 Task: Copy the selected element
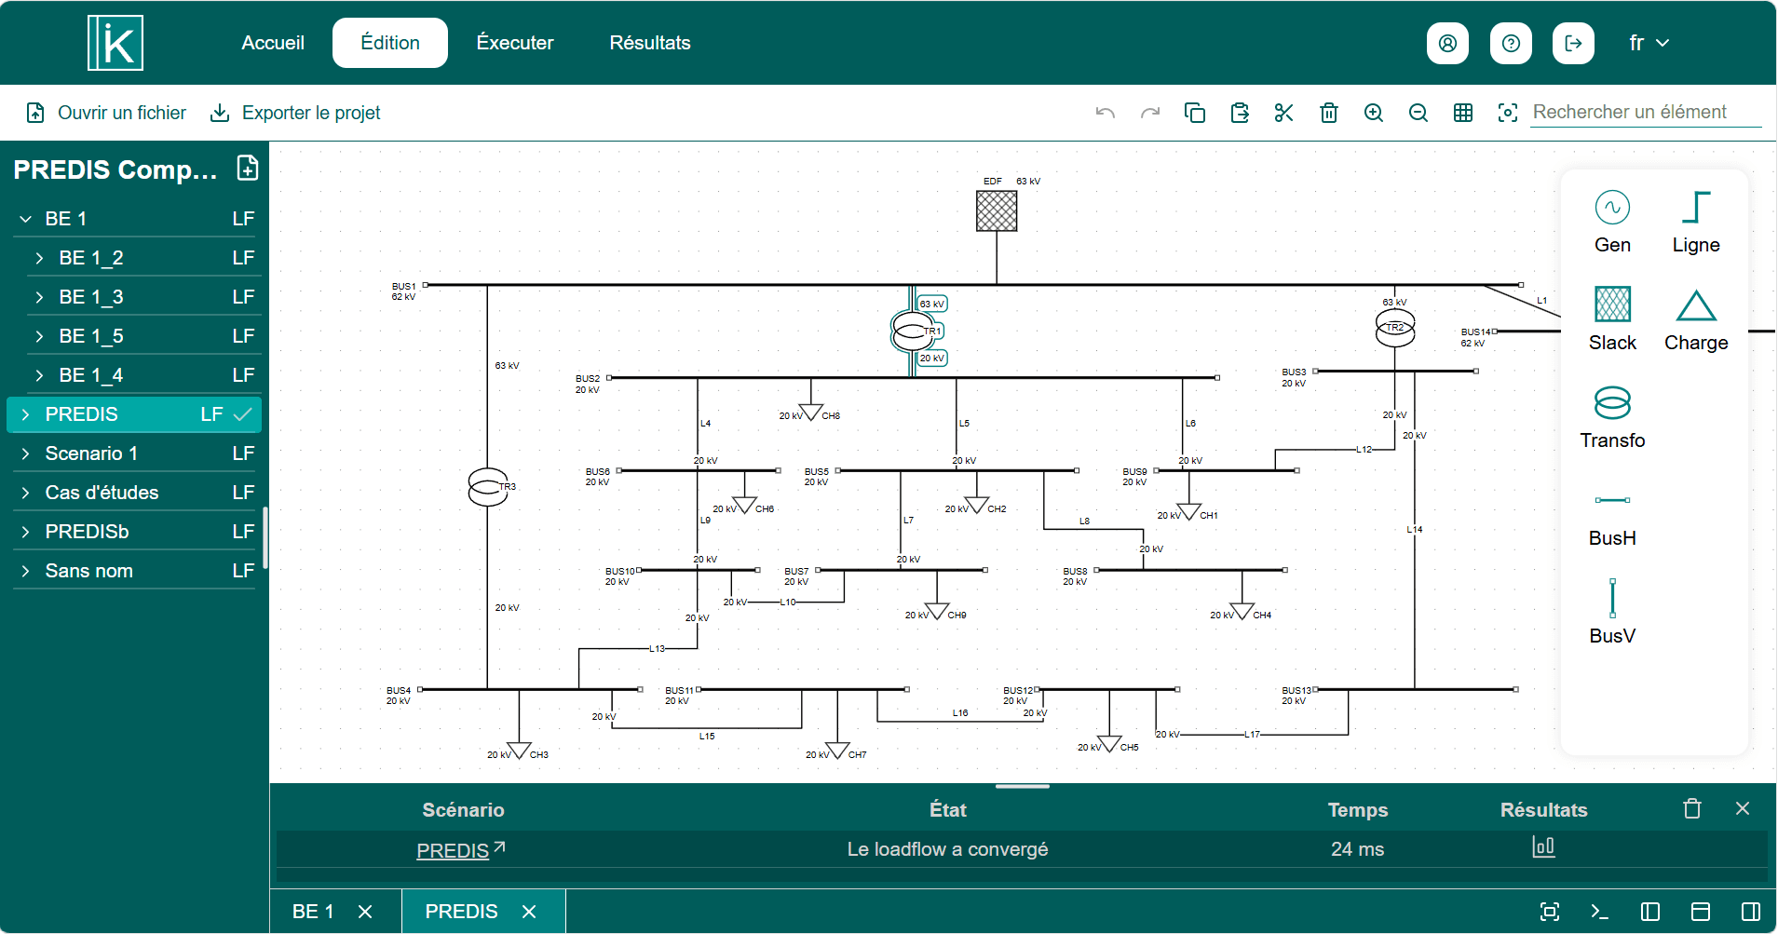point(1195,113)
